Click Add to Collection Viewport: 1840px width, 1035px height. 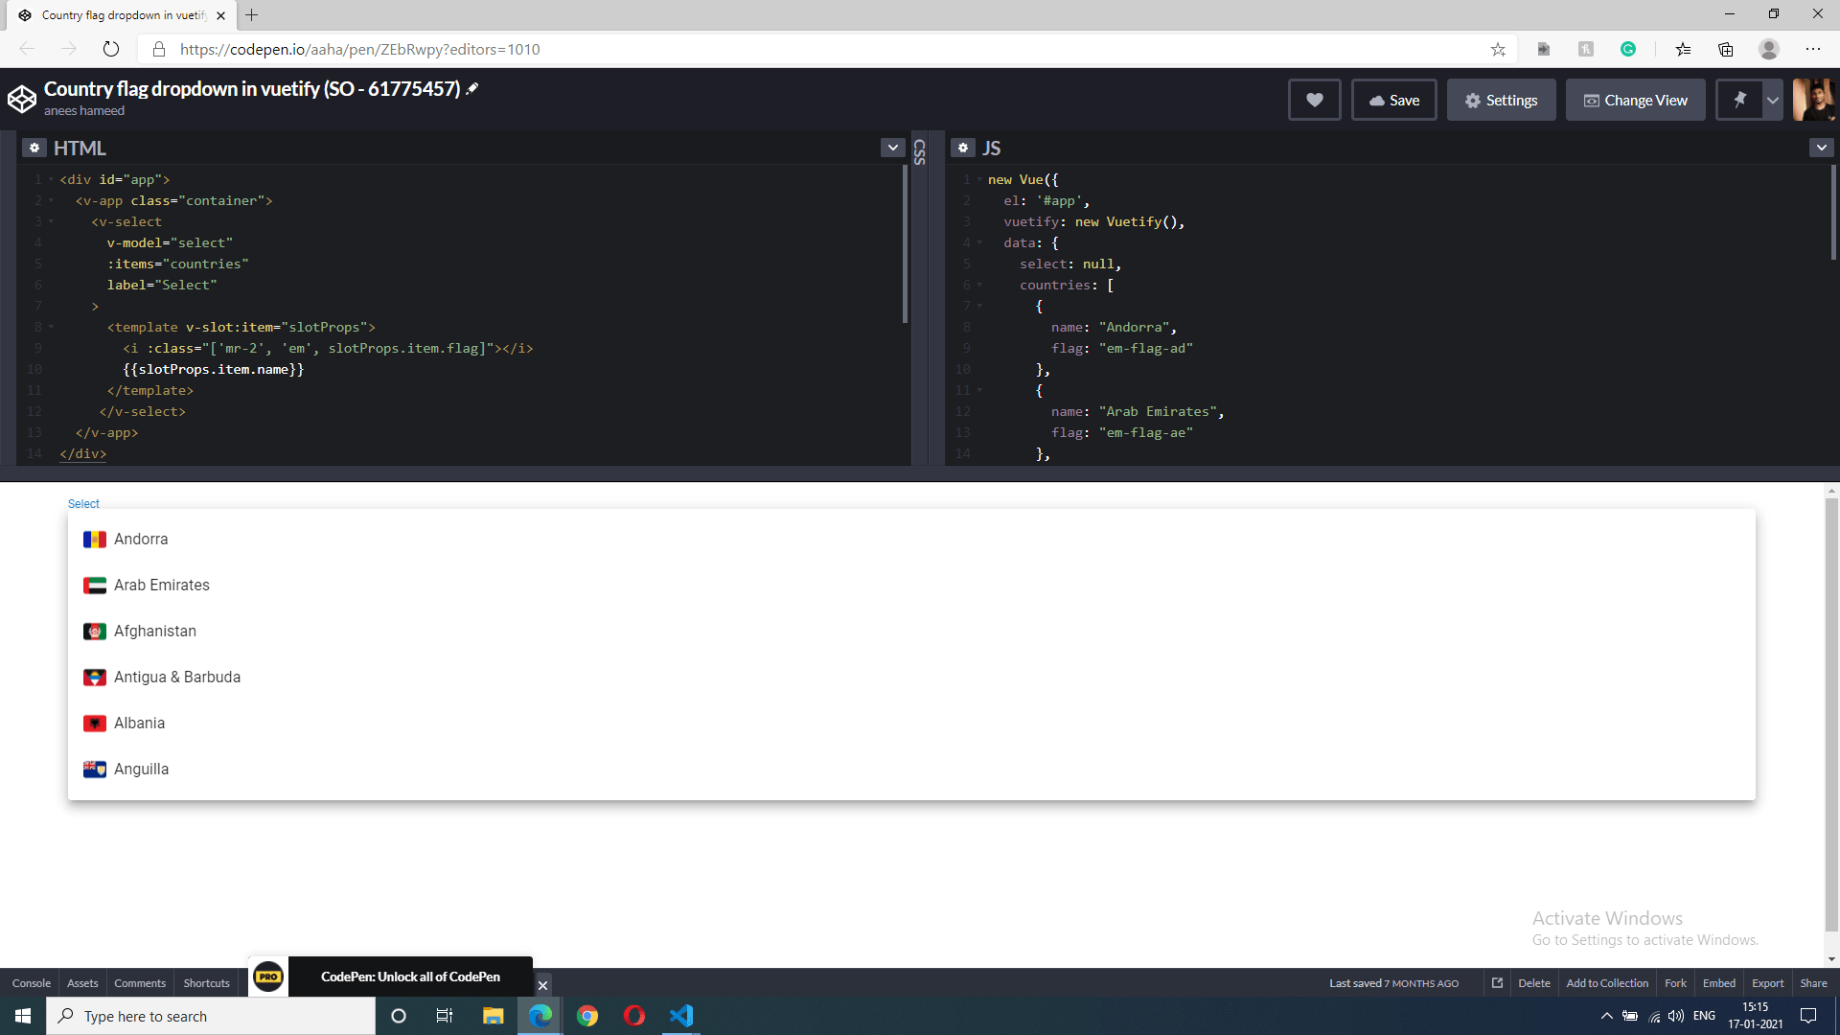coord(1606,982)
